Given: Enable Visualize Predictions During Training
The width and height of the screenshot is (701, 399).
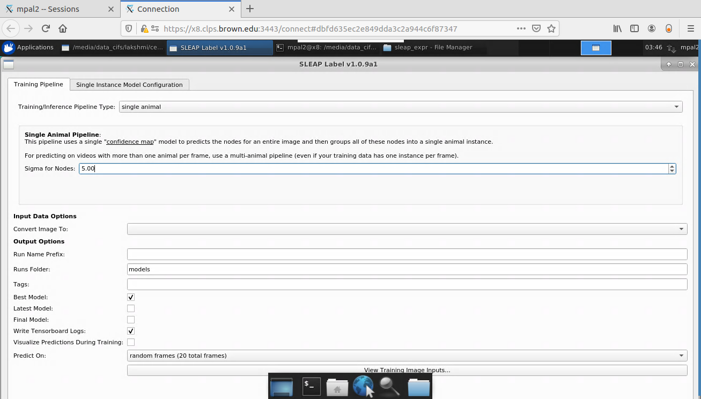Looking at the screenshot, I should 131,342.
